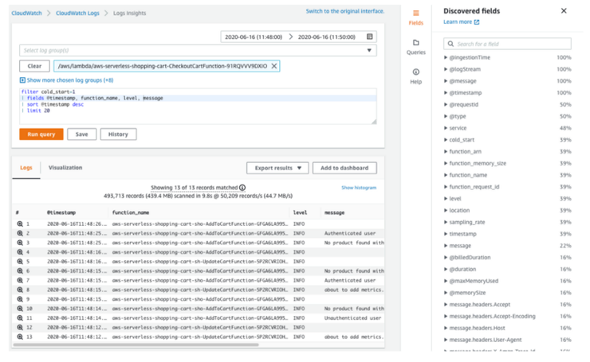590x362 pixels.
Task: Expand log row 1 magnifier icon
Action: [x=20, y=224]
